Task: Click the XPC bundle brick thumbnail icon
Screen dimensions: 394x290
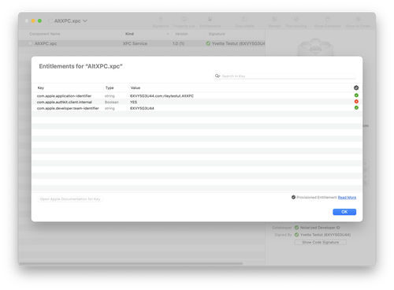Action: 315,47
